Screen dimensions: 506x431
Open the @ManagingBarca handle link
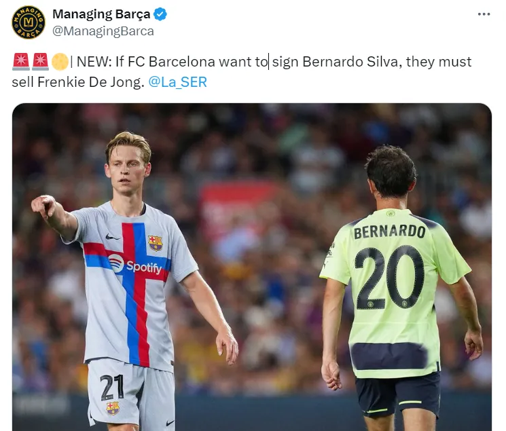click(x=103, y=31)
